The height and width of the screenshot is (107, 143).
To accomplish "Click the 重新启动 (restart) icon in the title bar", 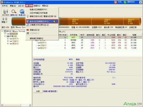I will click(x=125, y=2).
